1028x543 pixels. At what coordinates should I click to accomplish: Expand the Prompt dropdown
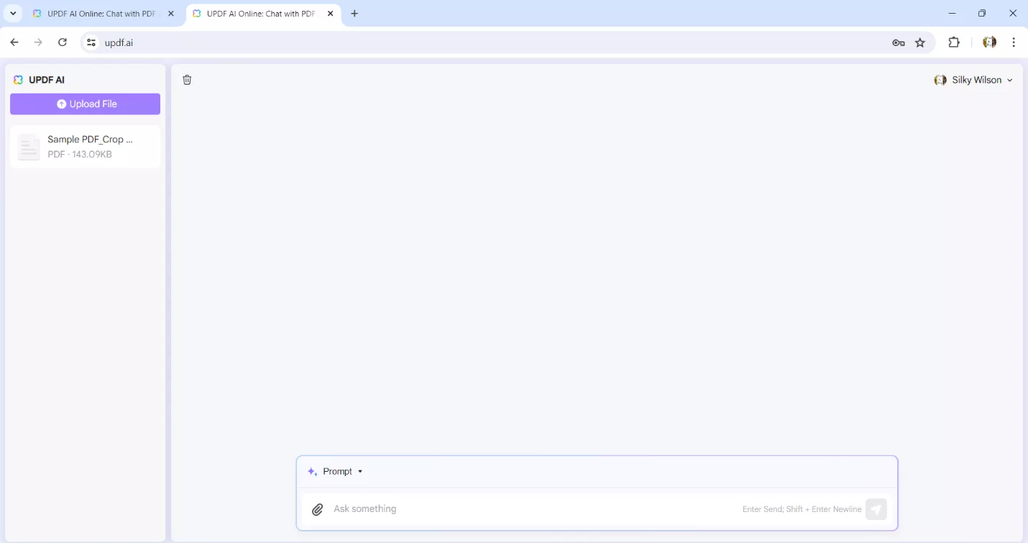(361, 471)
